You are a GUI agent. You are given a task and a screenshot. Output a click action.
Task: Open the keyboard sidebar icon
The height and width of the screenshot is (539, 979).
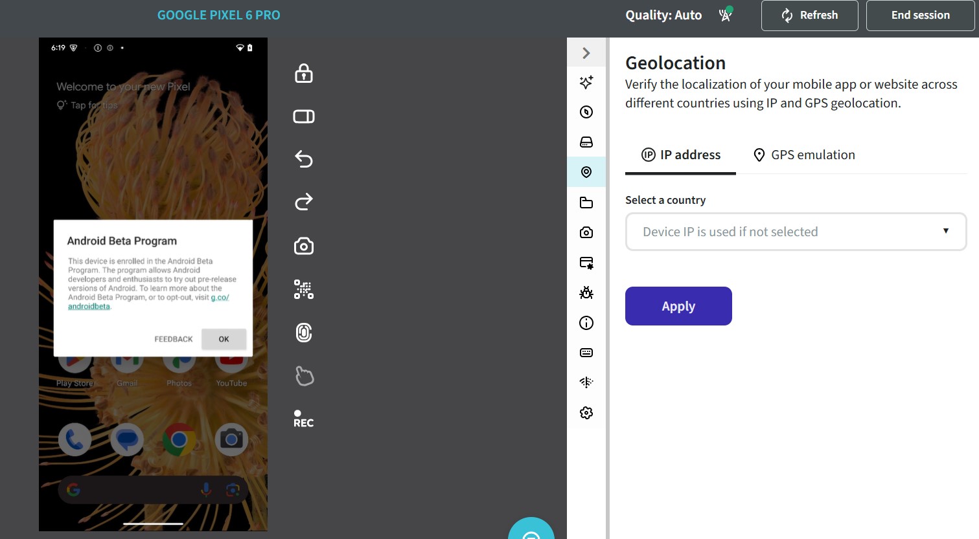[x=586, y=353]
